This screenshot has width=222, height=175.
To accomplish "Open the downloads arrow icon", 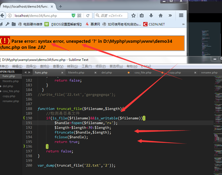I will pos(151,15).
